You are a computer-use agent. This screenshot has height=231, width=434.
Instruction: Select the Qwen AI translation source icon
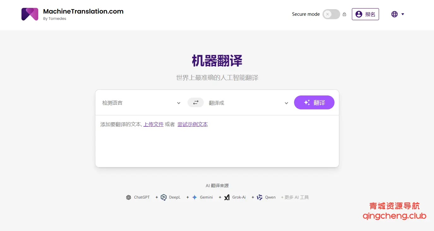[260, 197]
